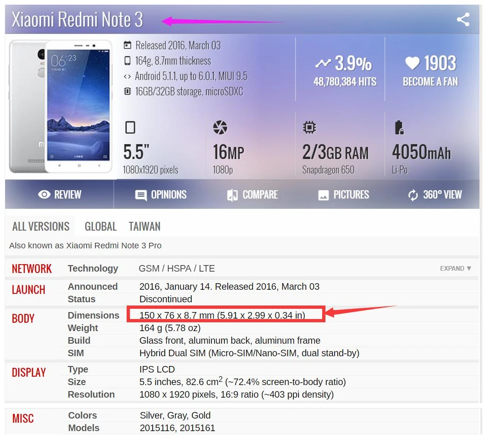Screen dimensions: 487x439
Task: Click the 164 g (5.78 oz) weight value
Action: click(170, 328)
